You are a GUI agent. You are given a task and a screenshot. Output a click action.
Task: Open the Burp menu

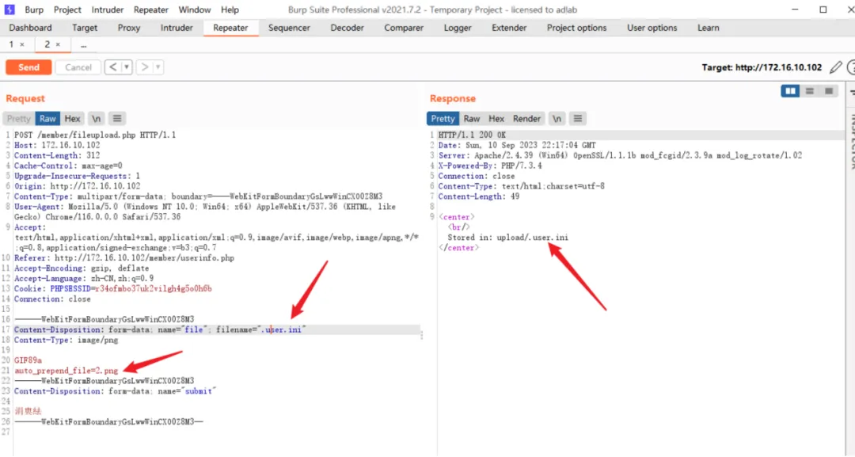(34, 10)
